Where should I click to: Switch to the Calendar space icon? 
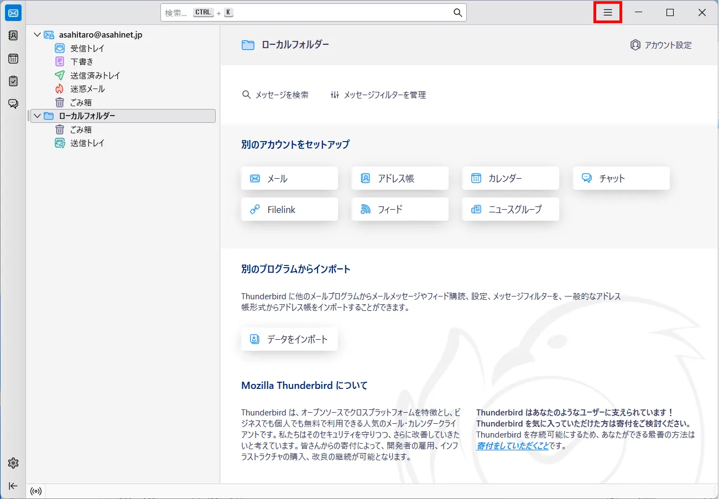point(13,59)
